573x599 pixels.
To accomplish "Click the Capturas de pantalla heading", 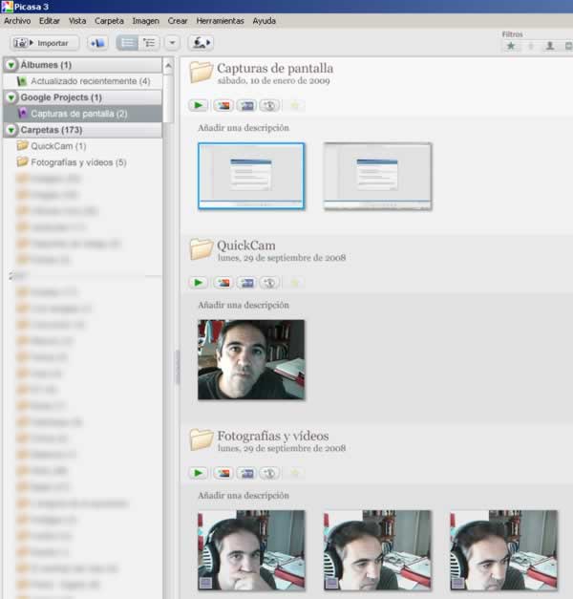I will coord(275,69).
